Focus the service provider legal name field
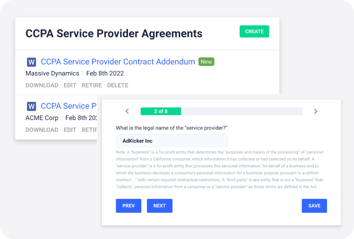The width and height of the screenshot is (354, 239). 171,141
